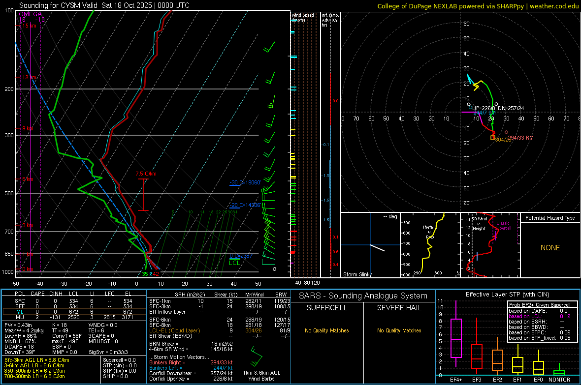
Task: Click the -20 C=14306' height label
Action: [245, 205]
